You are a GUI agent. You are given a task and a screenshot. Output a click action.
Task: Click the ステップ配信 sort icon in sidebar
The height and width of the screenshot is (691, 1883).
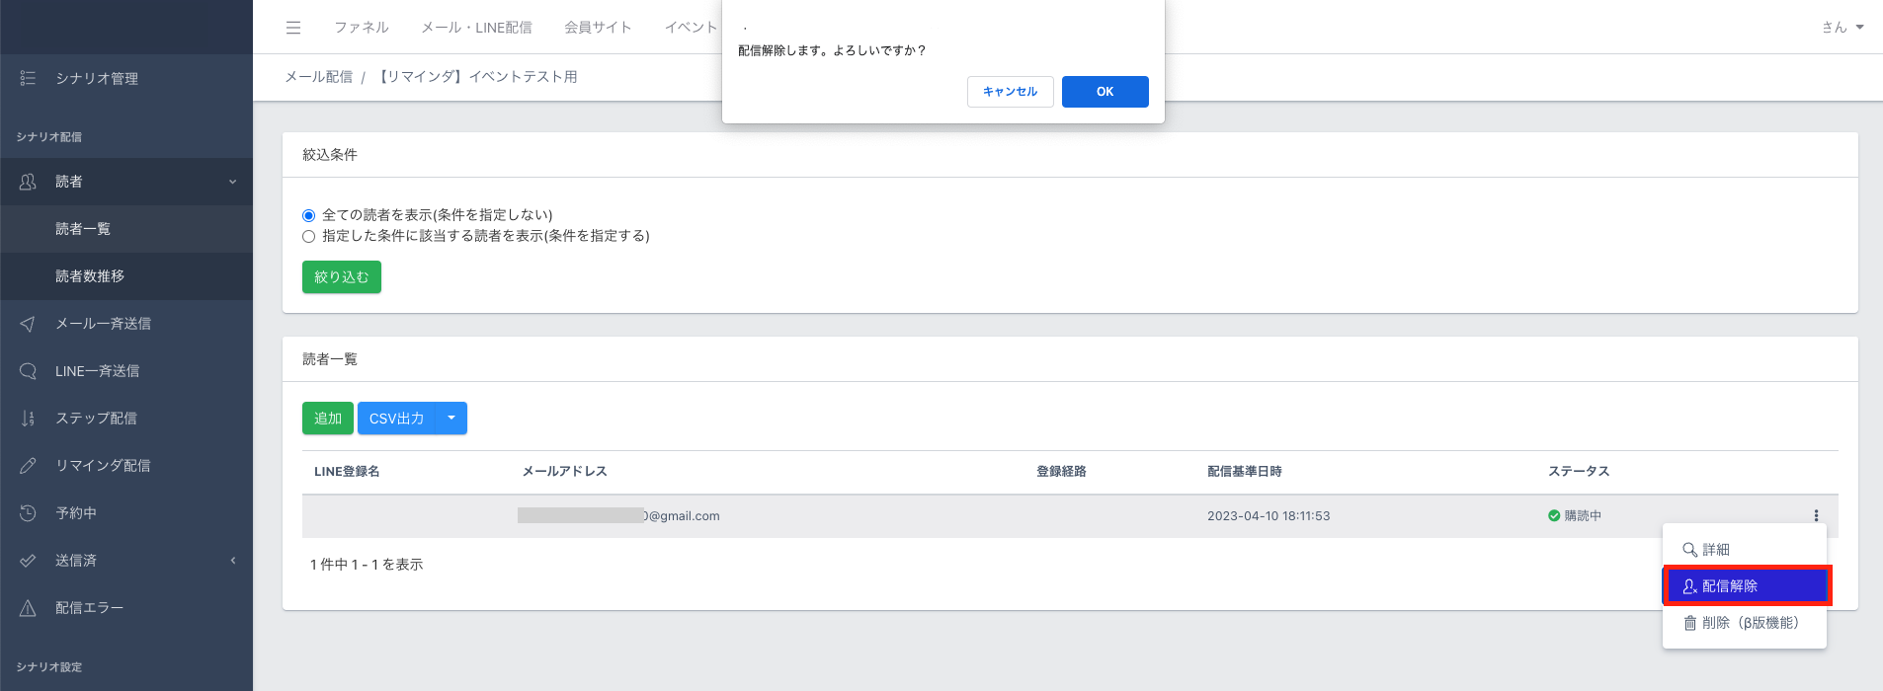point(28,419)
